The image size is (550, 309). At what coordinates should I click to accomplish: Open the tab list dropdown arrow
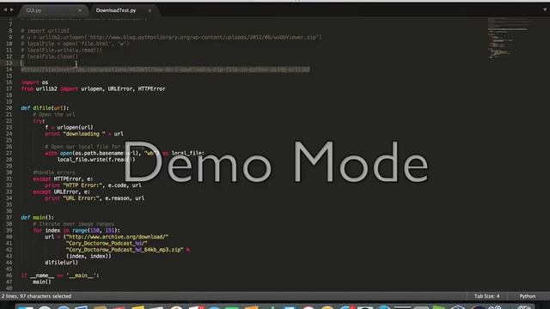pyautogui.click(x=545, y=9)
